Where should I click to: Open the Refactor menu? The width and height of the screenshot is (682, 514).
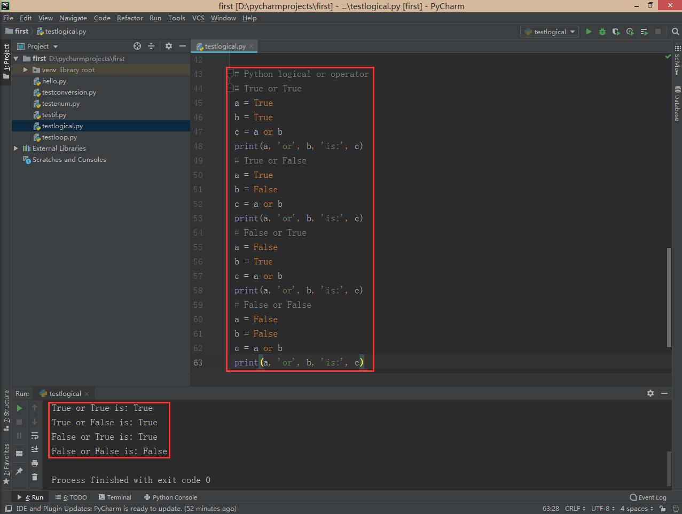pos(130,18)
